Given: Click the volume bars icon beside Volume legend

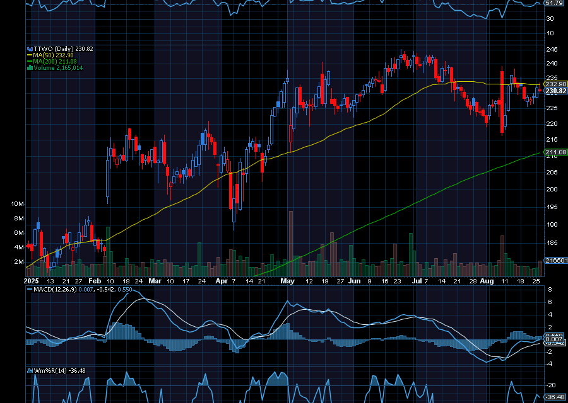Looking at the screenshot, I should [30, 68].
